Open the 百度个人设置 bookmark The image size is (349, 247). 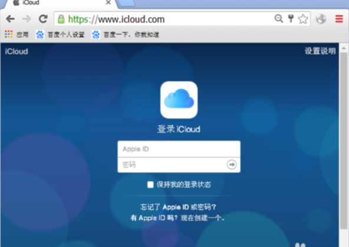click(x=60, y=35)
